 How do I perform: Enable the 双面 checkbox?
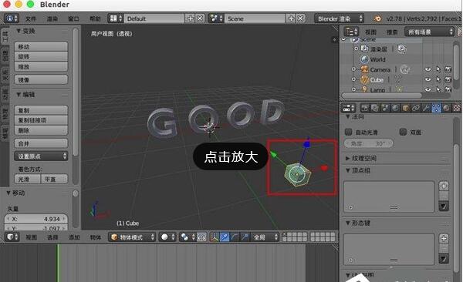click(403, 132)
